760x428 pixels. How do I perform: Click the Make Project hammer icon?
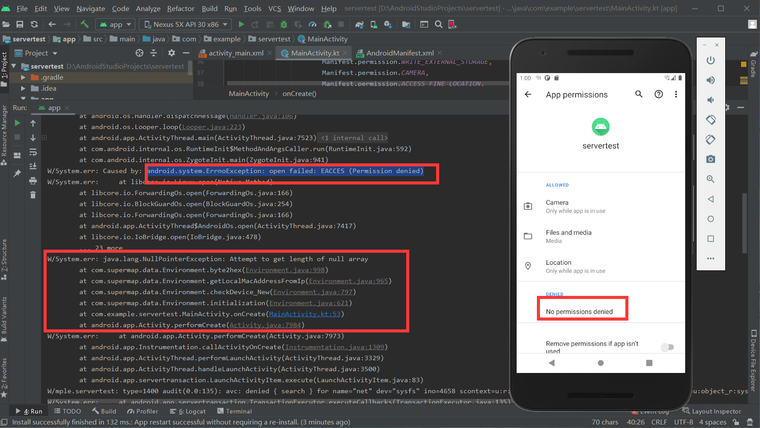pyautogui.click(x=84, y=24)
